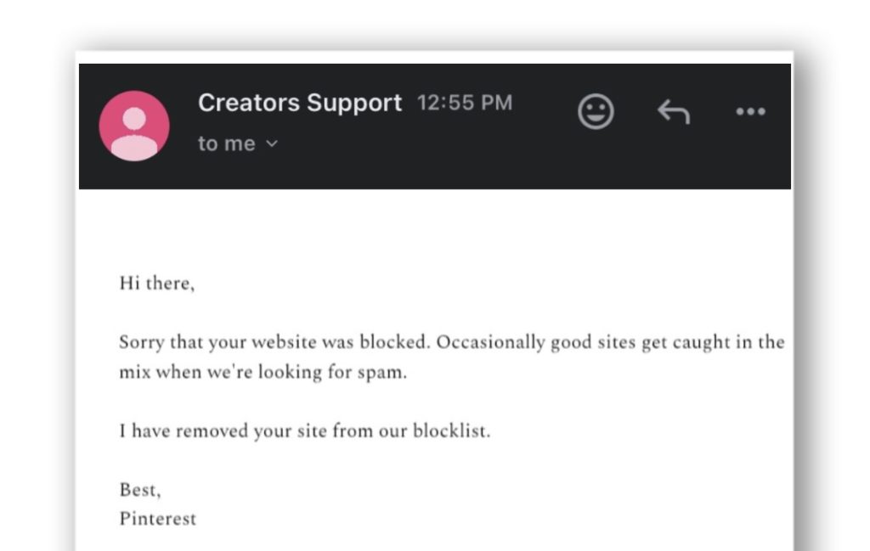Click the pink sender profile avatar

[134, 126]
